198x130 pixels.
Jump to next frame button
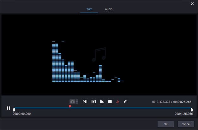point(93,102)
